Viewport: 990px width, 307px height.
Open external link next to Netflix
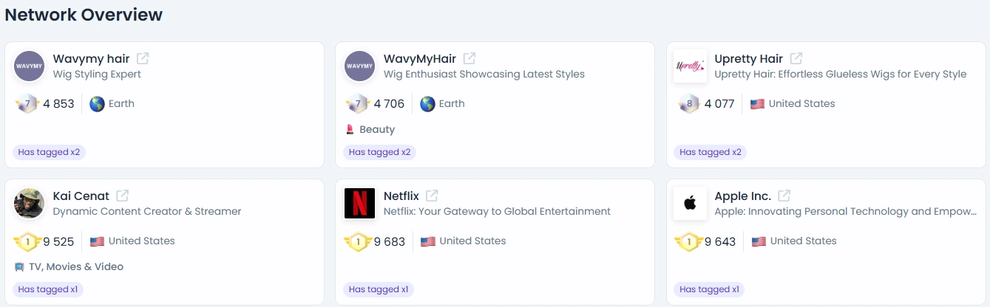(432, 196)
